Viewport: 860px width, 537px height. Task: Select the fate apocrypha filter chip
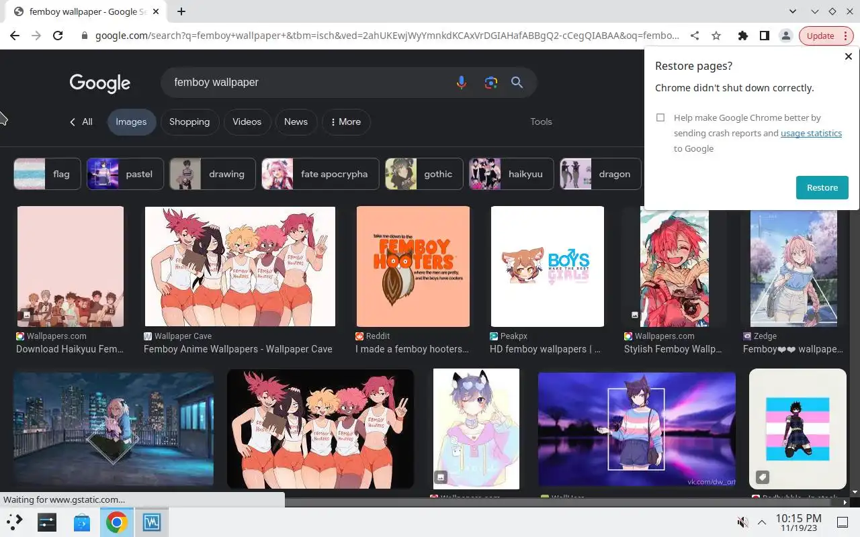[320, 174]
